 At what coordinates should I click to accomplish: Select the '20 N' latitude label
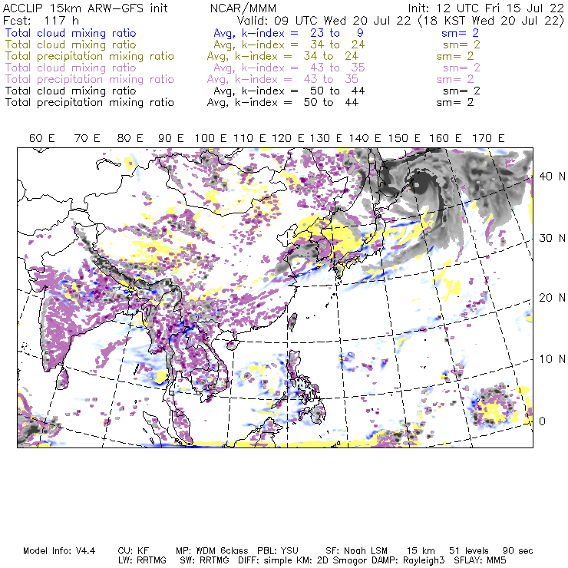point(552,298)
